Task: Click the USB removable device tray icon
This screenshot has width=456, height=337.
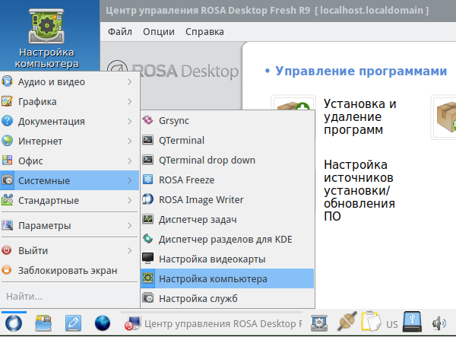Action: (412, 322)
